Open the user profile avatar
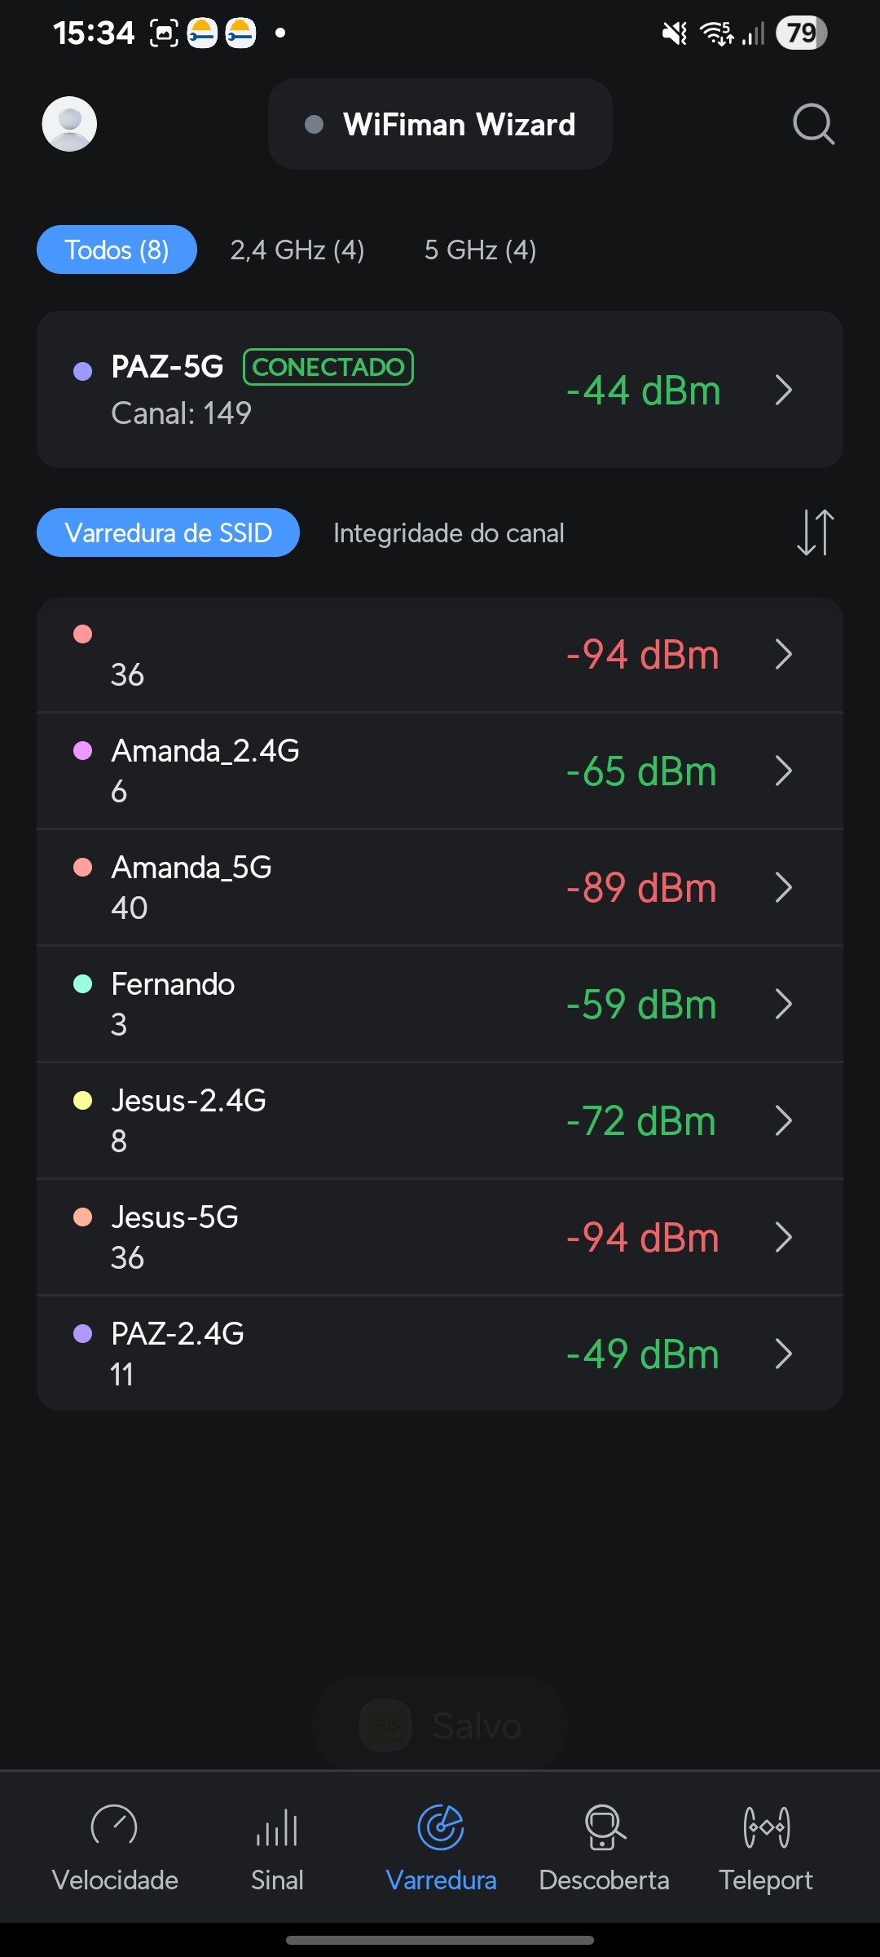880x1957 pixels. [x=69, y=124]
